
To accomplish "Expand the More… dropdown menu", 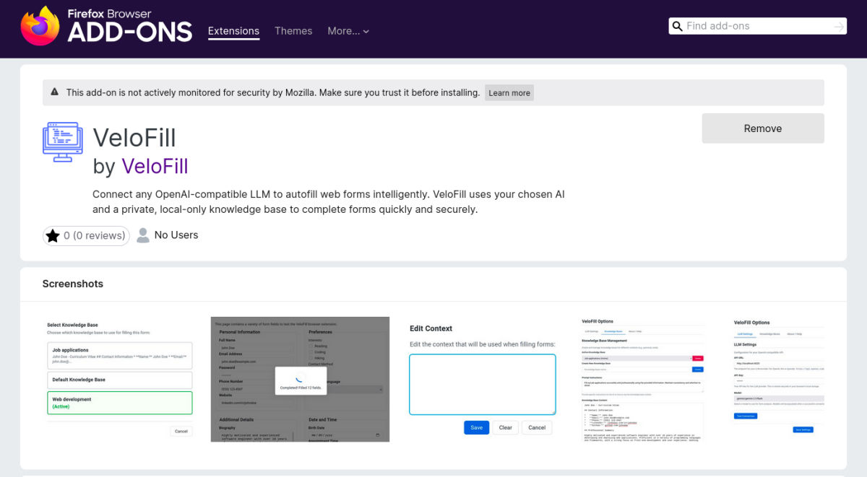I will click(348, 31).
